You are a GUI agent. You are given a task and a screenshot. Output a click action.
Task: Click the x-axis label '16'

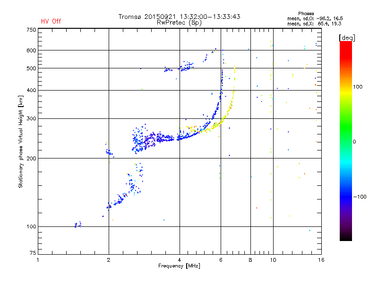click(x=321, y=260)
